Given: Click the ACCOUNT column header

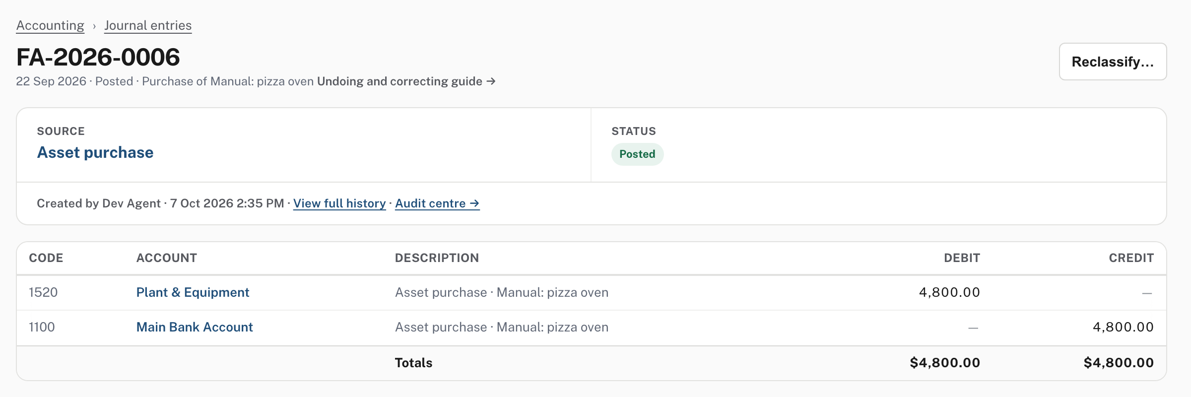Looking at the screenshot, I should tap(167, 258).
